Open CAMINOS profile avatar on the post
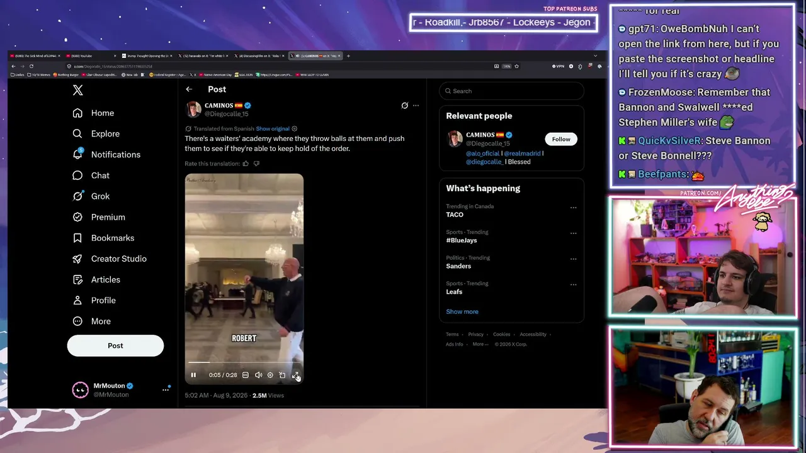806x453 pixels. tap(193, 109)
